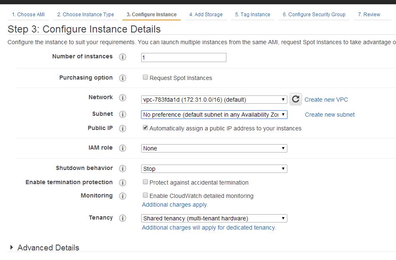The image size is (396, 260).
Task: Open info icon next to Tenancy
Action: pyautogui.click(x=122, y=218)
